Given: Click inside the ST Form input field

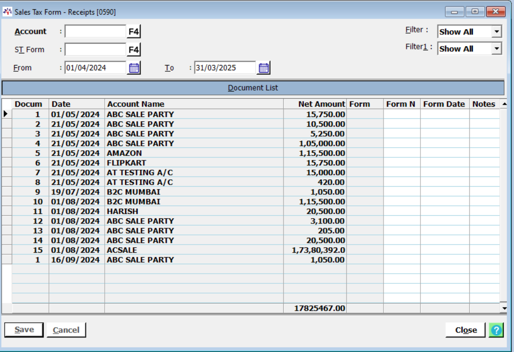Looking at the screenshot, I should click(x=96, y=49).
